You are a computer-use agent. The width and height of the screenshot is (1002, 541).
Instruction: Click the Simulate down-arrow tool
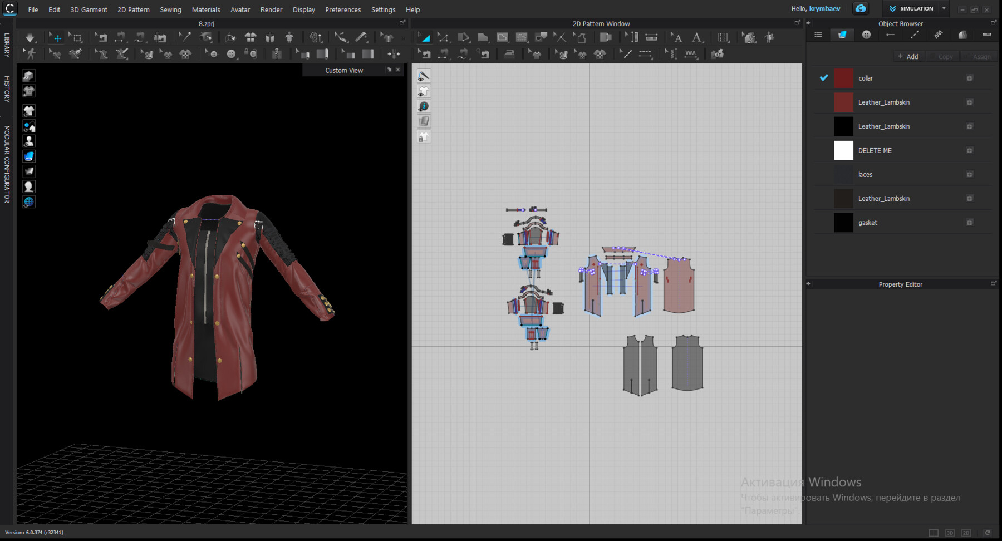30,37
